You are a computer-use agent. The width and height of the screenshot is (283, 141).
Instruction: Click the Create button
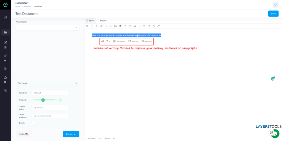71,134
